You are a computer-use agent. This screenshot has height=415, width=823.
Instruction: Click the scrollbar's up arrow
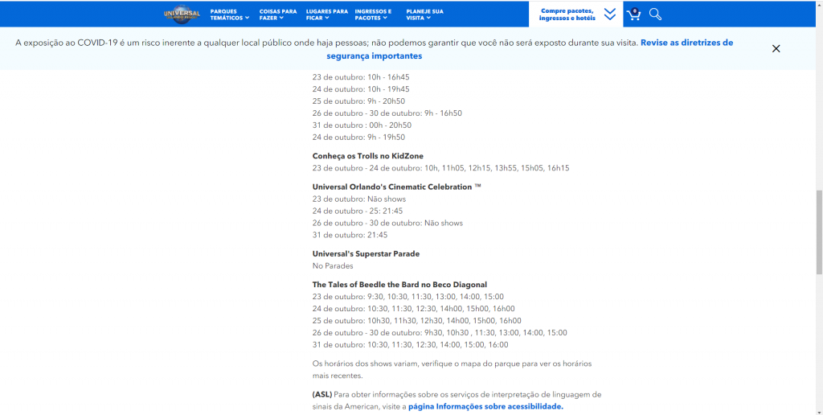(x=819, y=4)
